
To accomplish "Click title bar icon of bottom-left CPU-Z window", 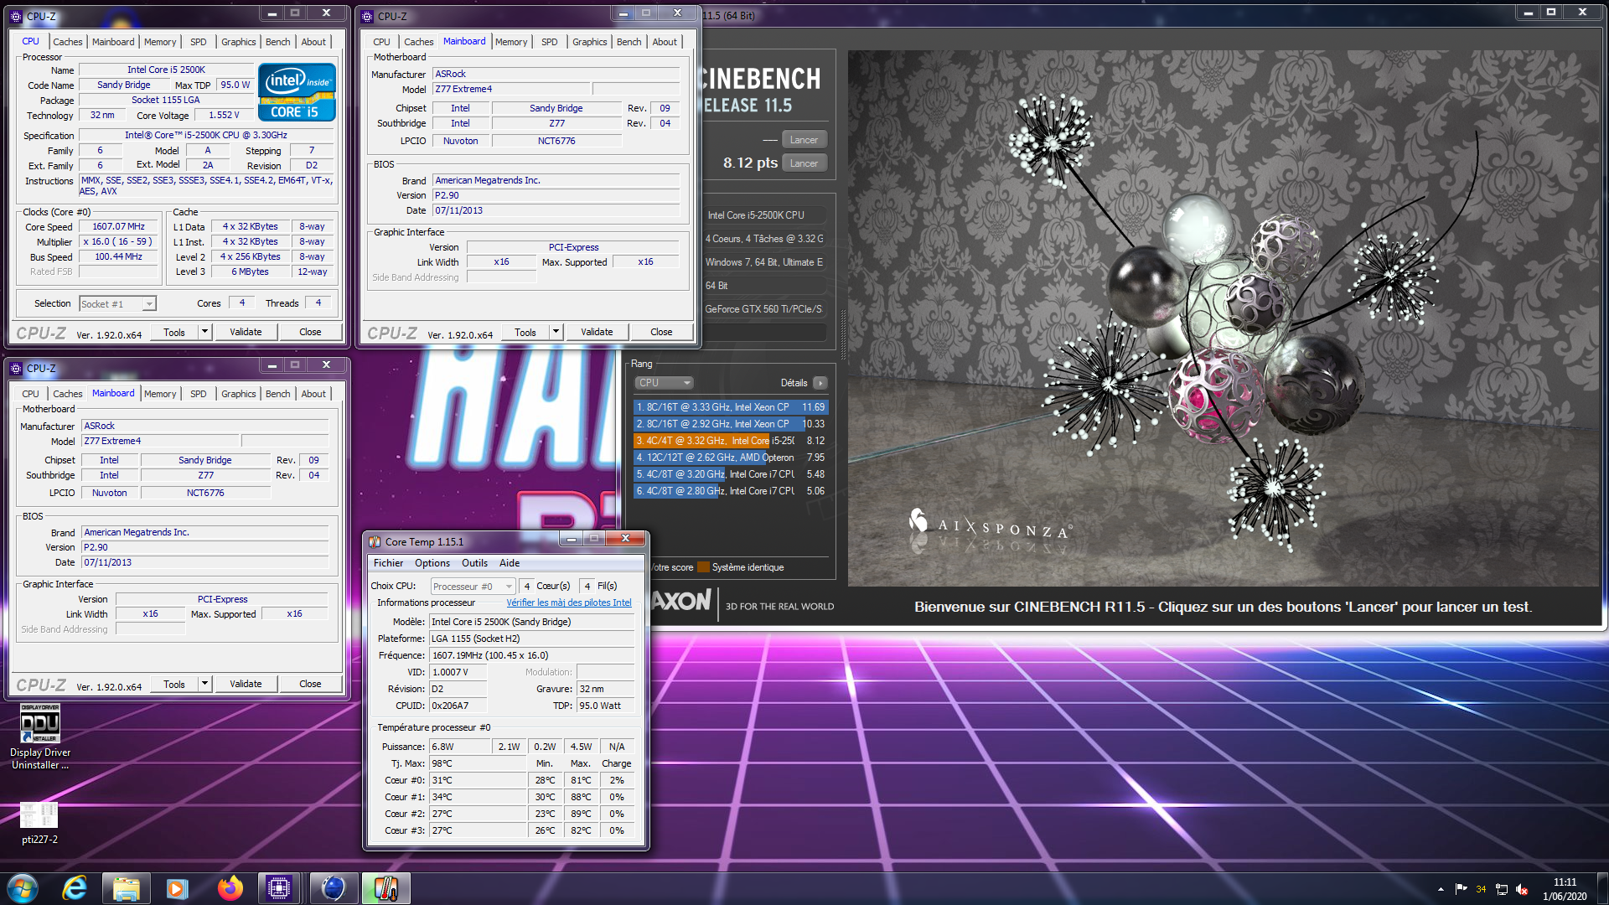I will (x=17, y=368).
